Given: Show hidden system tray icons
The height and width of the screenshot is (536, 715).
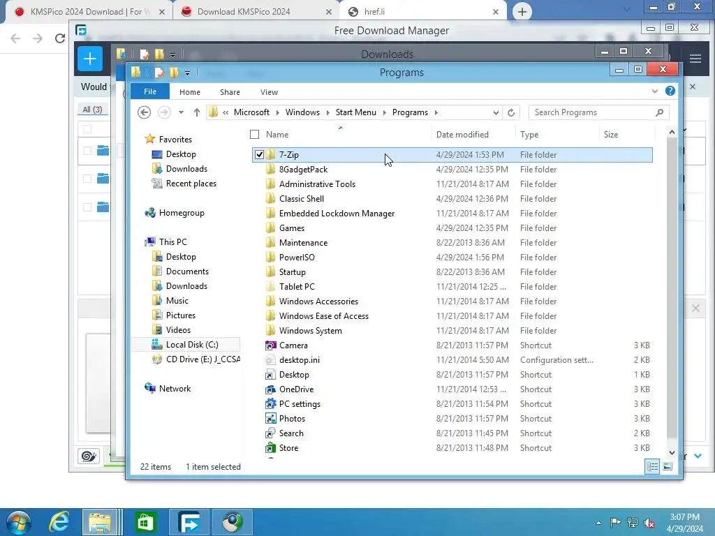Looking at the screenshot, I should click(x=598, y=523).
